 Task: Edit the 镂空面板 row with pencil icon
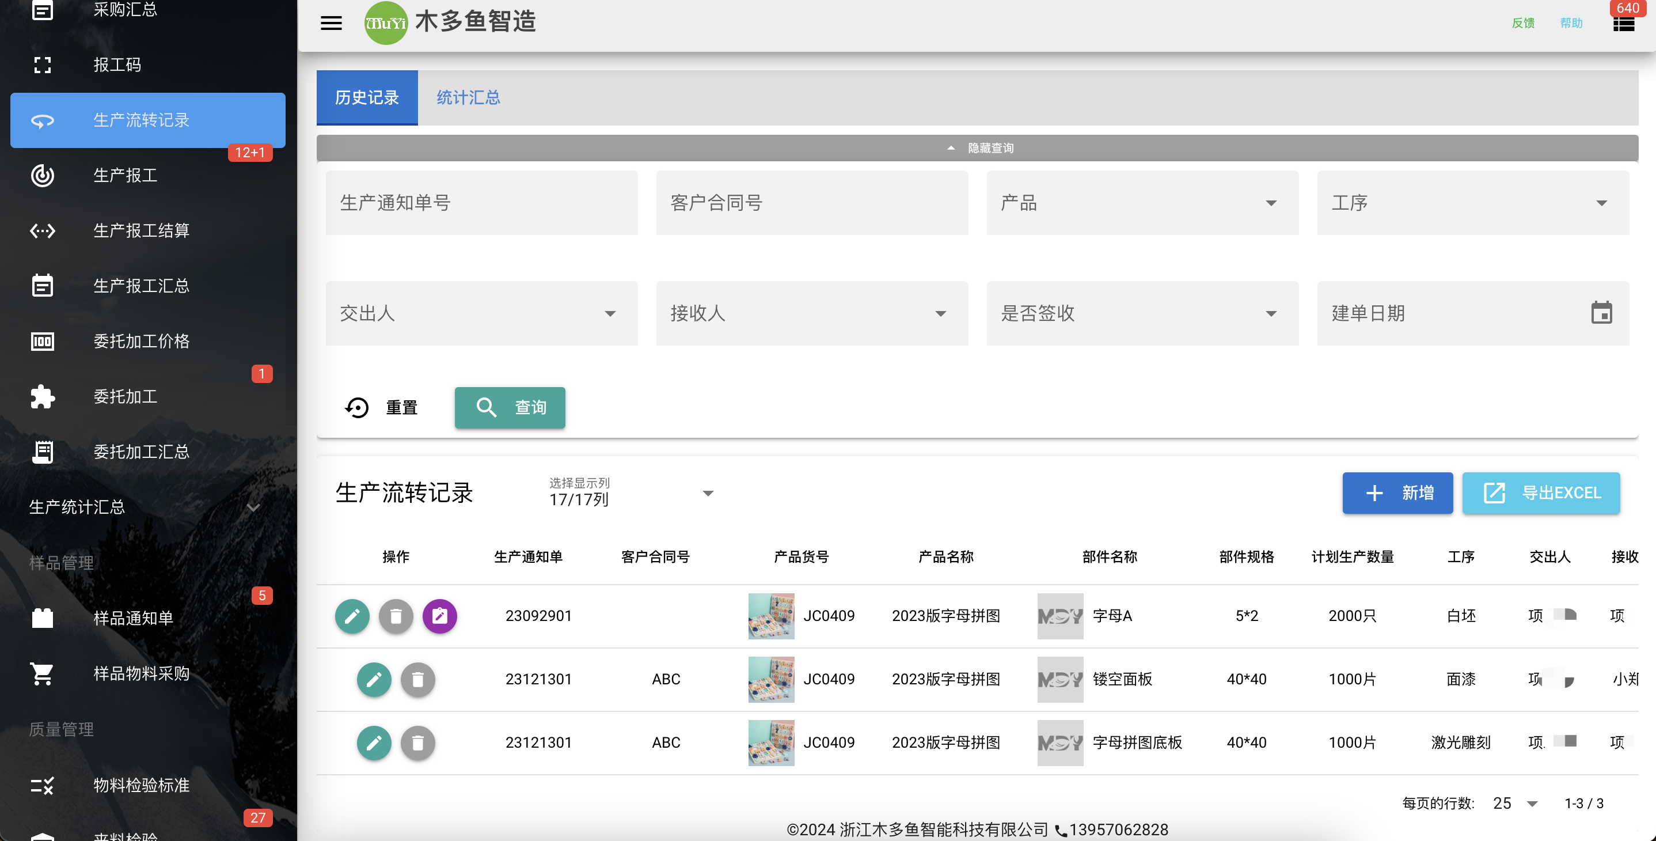coord(374,679)
